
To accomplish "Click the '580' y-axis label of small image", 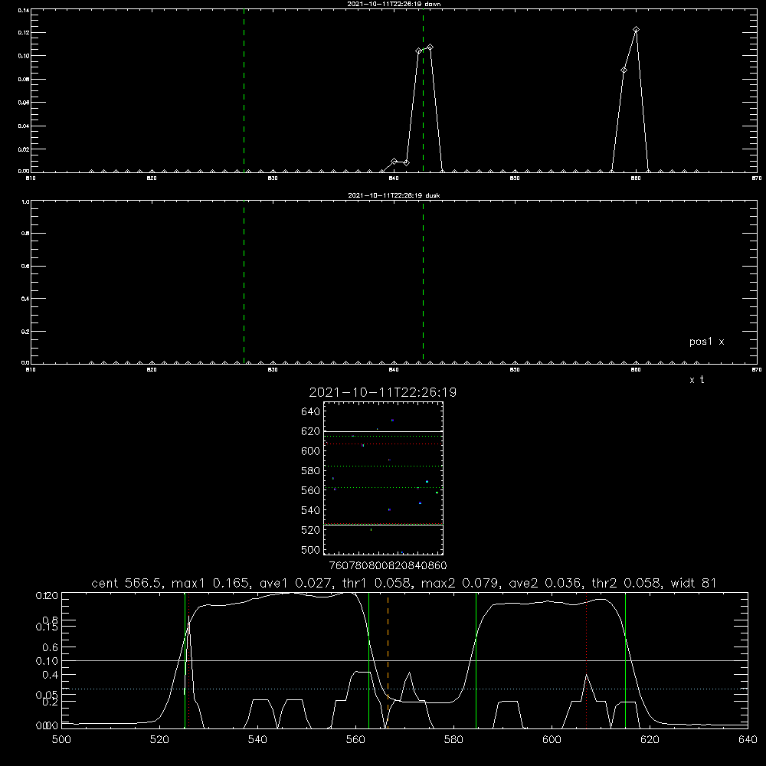I will tap(311, 471).
